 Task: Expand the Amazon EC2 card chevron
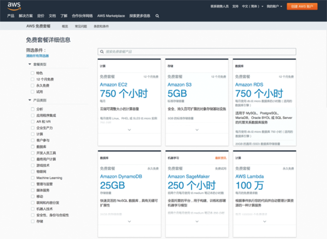point(129,130)
